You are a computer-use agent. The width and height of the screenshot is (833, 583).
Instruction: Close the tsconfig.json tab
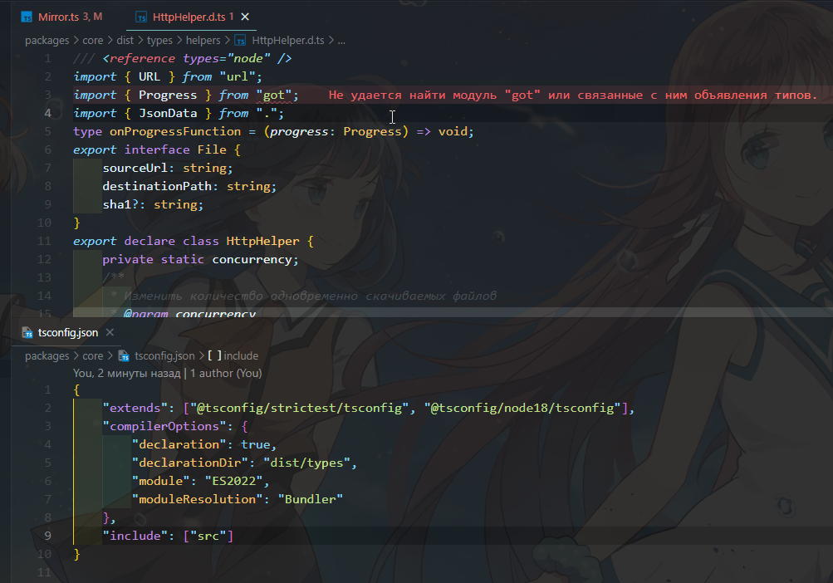coord(110,333)
